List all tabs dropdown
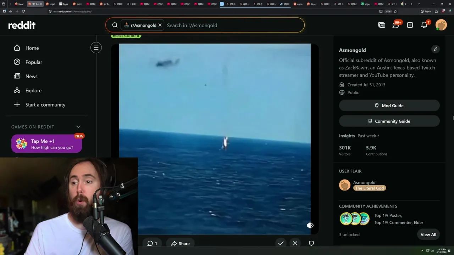The image size is (454, 255). tap(419, 4)
